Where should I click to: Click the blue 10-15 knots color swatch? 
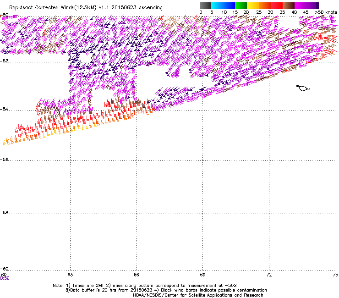229,6
